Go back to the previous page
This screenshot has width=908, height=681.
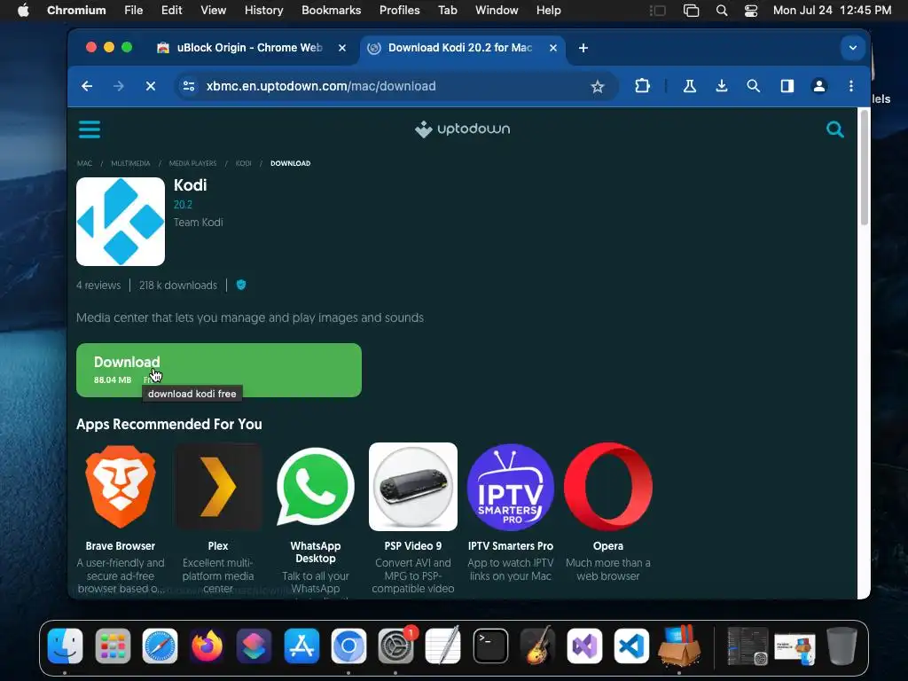tap(87, 86)
